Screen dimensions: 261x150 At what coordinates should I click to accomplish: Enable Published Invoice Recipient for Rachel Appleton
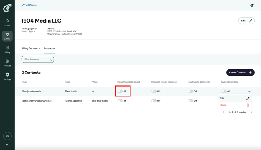154,101
